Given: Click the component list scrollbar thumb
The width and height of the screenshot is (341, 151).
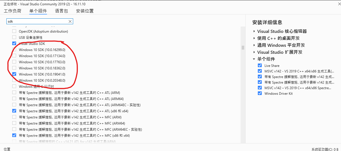Looking at the screenshot, I should pyautogui.click(x=243, y=47).
